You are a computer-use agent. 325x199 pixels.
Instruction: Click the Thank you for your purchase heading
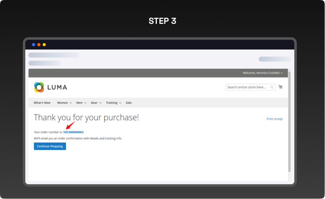[86, 117]
